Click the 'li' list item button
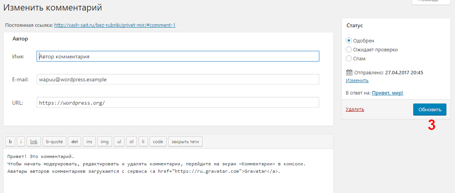Screen dimensions: 455x193 tap(143, 142)
